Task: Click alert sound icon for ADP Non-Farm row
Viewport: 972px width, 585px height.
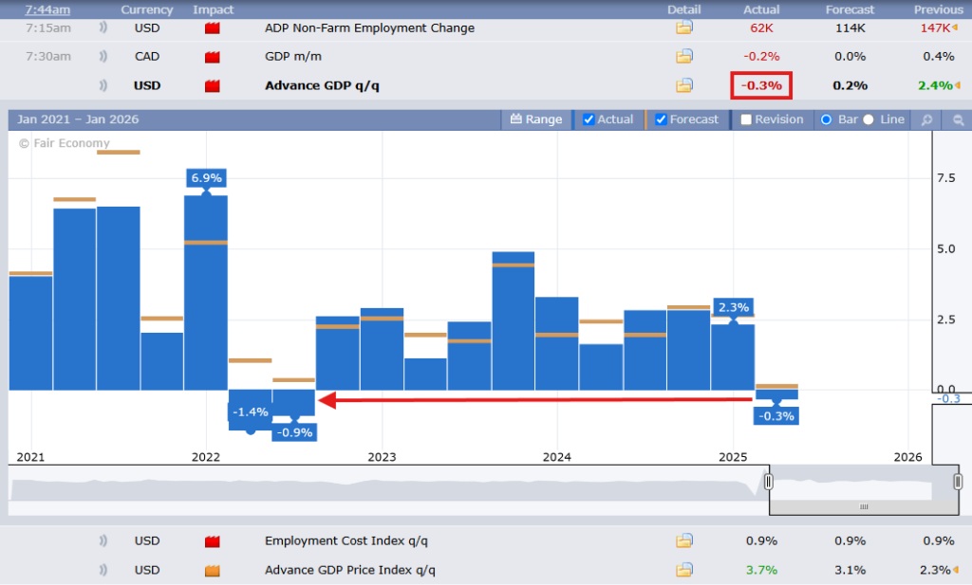Action: click(x=103, y=27)
